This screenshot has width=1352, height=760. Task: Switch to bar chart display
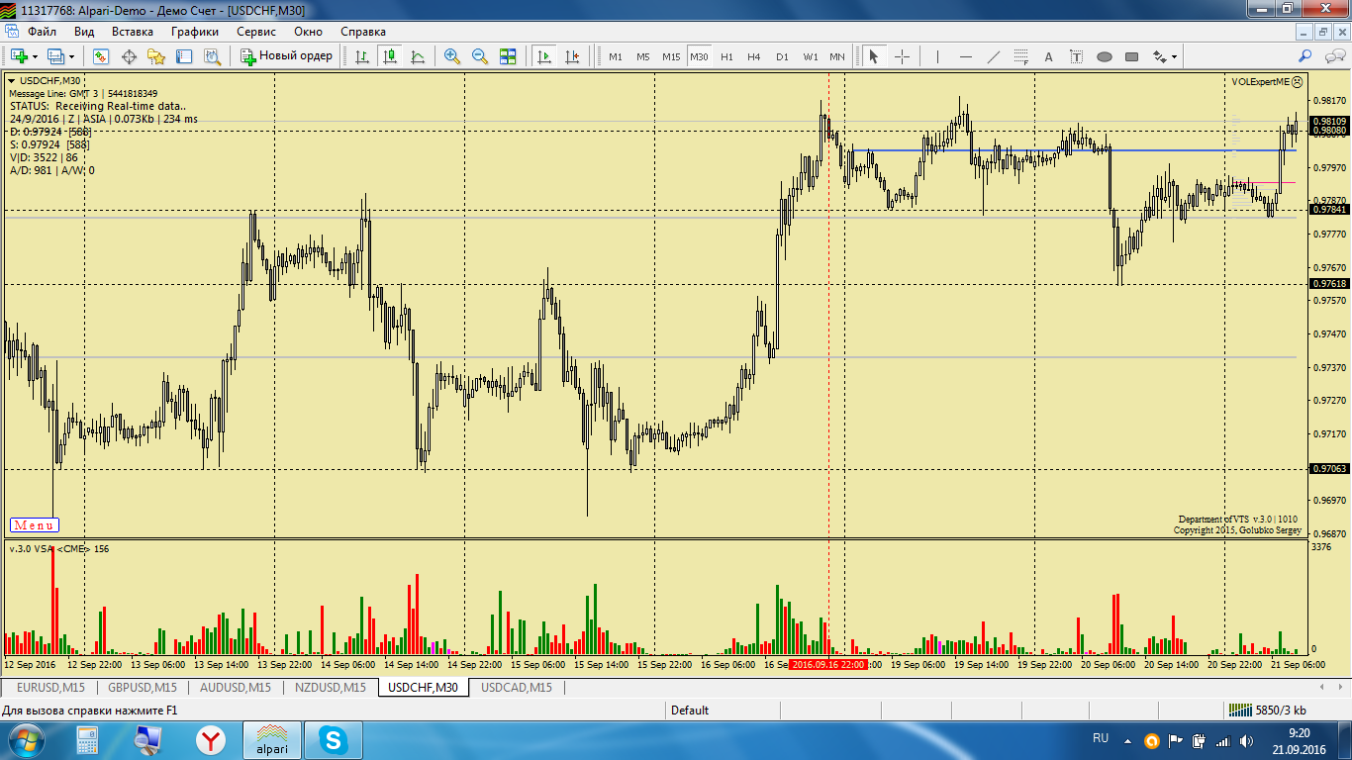pos(362,56)
